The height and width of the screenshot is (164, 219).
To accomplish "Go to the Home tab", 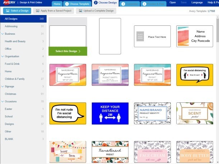I will [57, 4].
